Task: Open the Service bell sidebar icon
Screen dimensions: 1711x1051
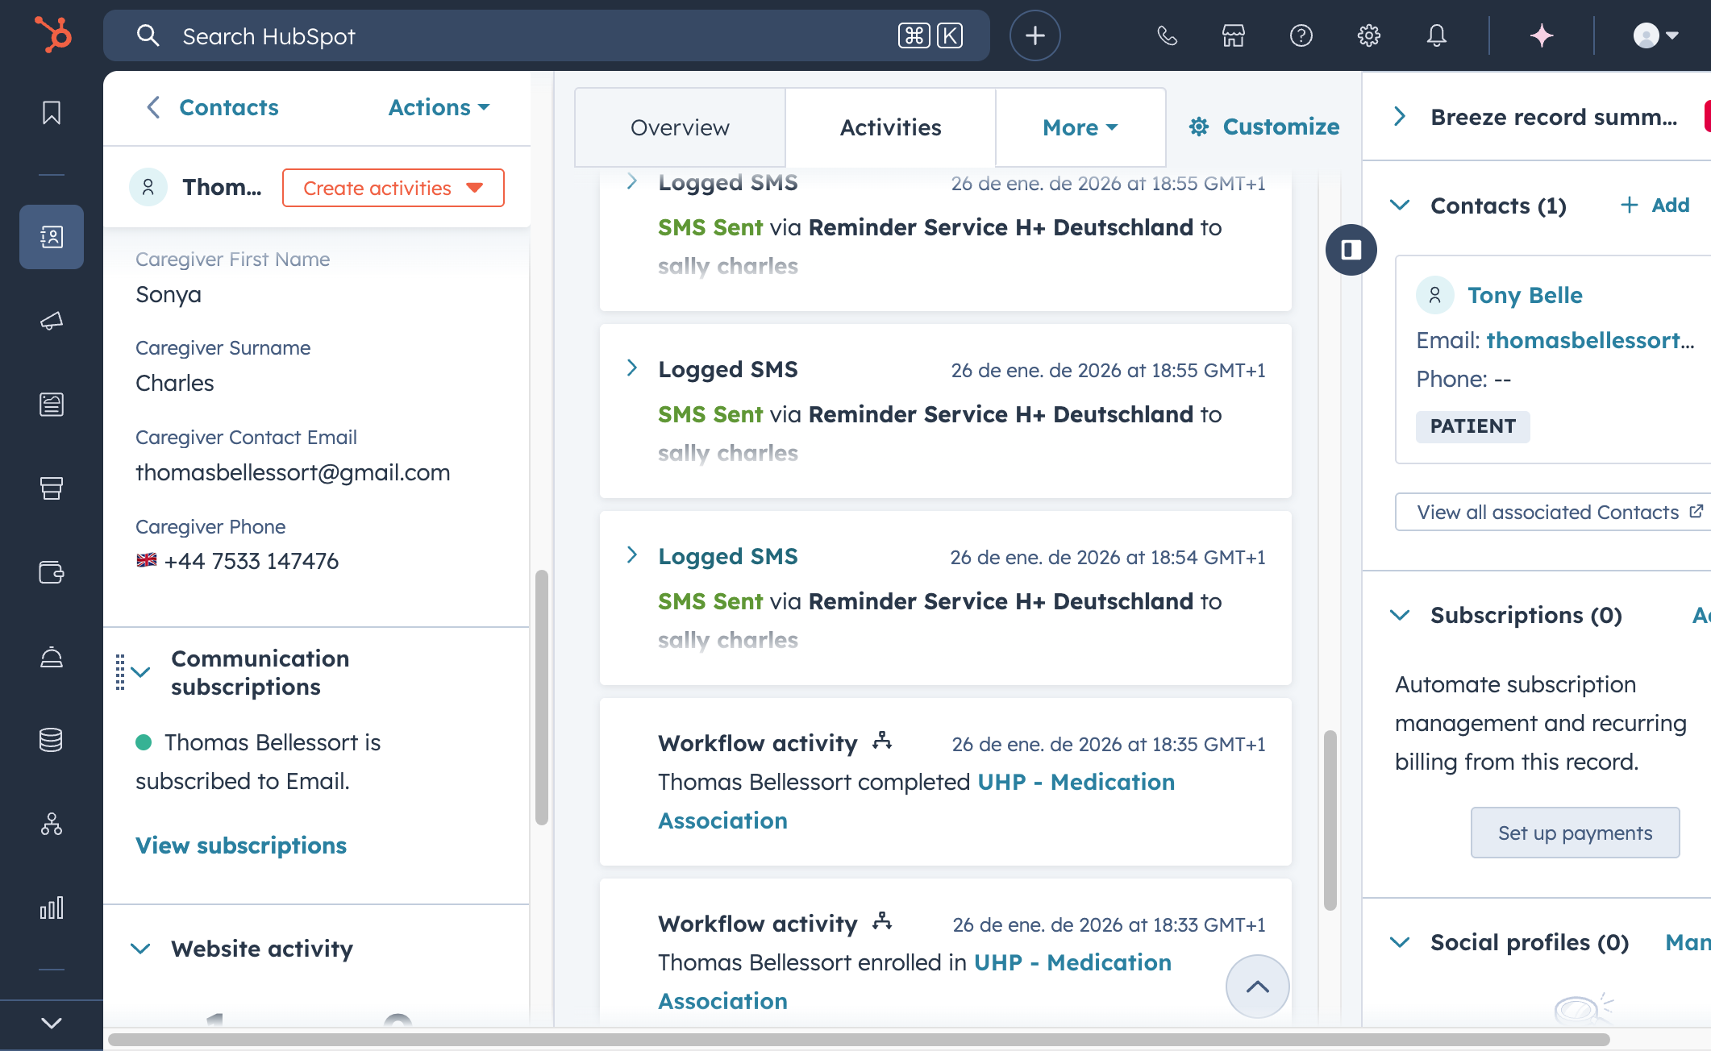Action: coord(52,657)
